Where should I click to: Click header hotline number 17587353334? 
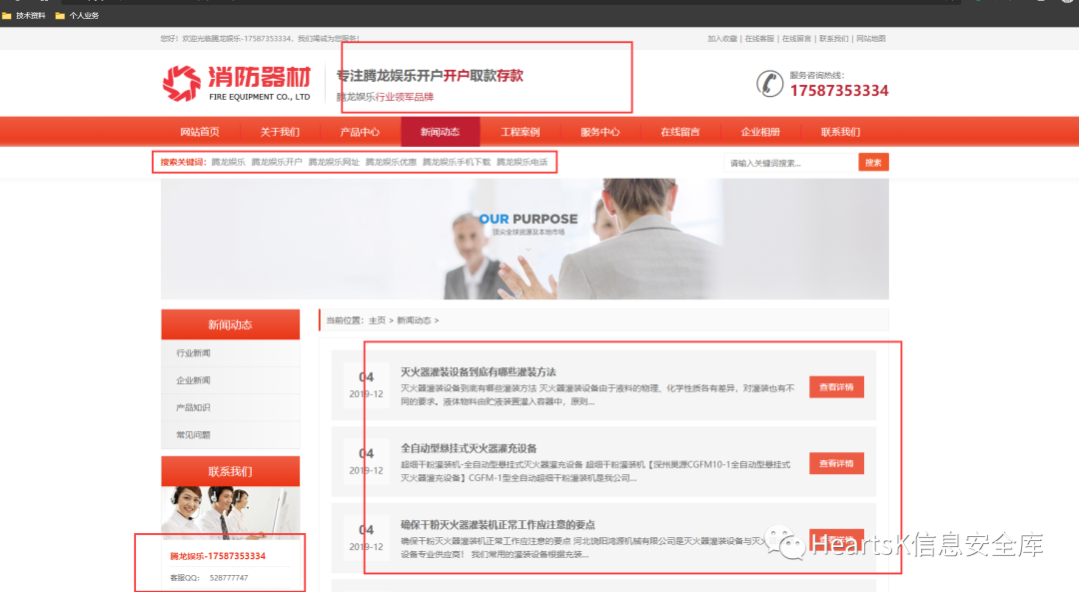pos(839,91)
